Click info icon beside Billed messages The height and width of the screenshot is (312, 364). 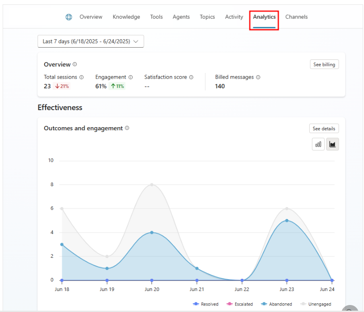coord(258,77)
